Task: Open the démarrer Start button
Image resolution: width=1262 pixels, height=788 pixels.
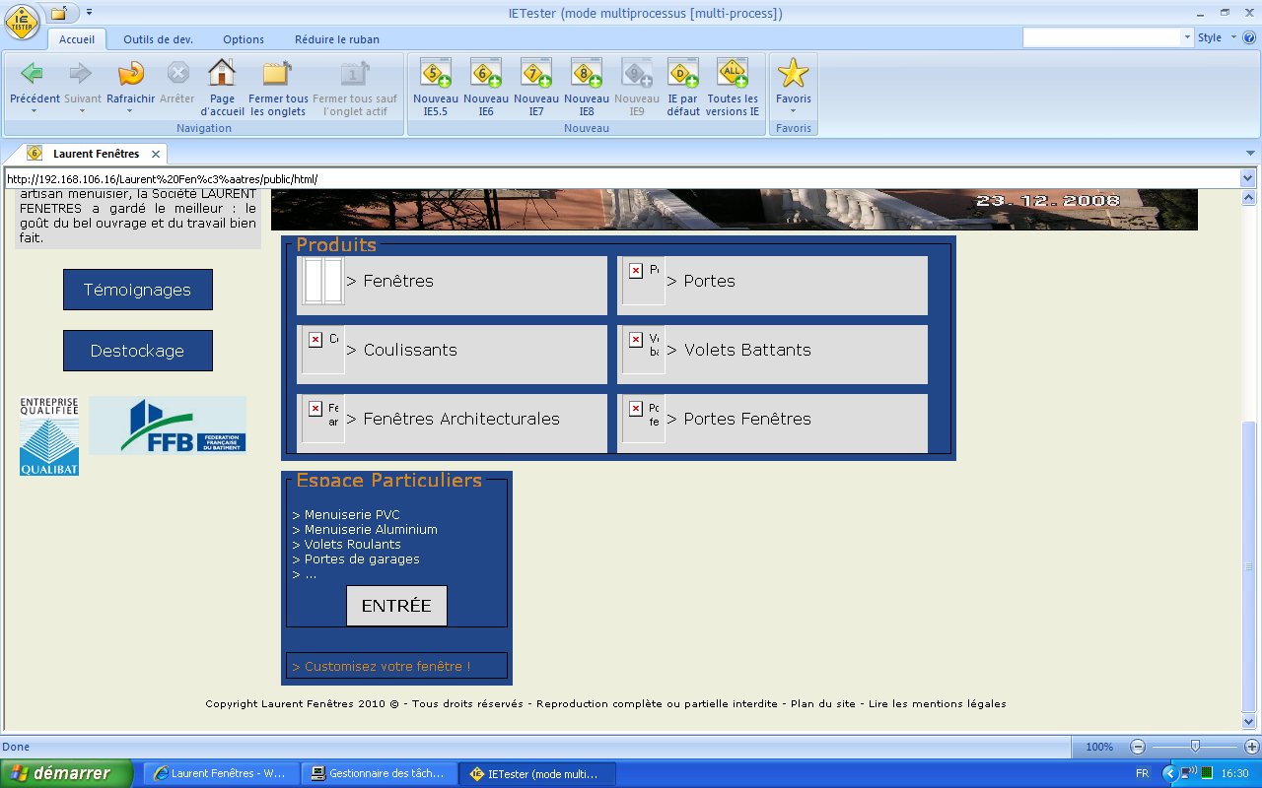Action: pos(66,773)
